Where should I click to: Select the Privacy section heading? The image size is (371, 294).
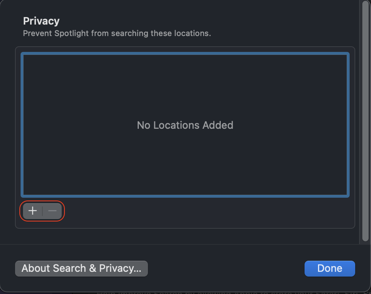click(x=41, y=21)
